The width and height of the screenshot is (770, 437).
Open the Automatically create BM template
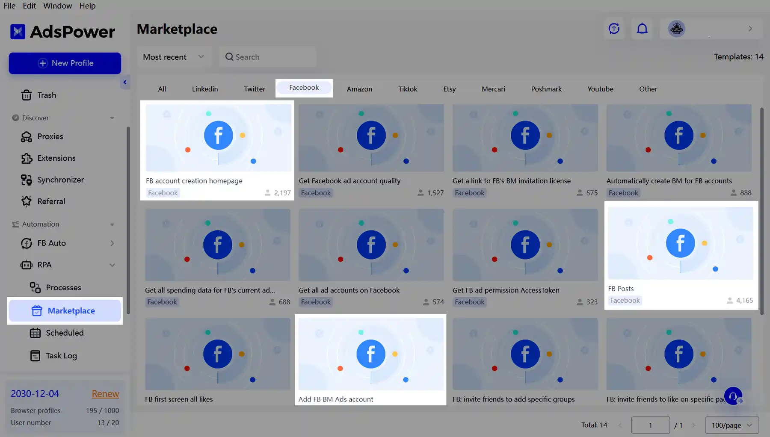[x=679, y=151]
